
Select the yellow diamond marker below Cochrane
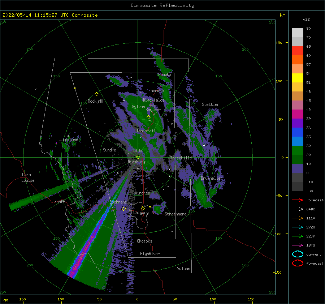click(123, 209)
